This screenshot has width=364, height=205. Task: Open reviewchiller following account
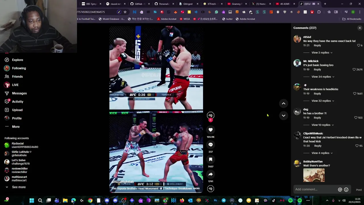pos(16,170)
